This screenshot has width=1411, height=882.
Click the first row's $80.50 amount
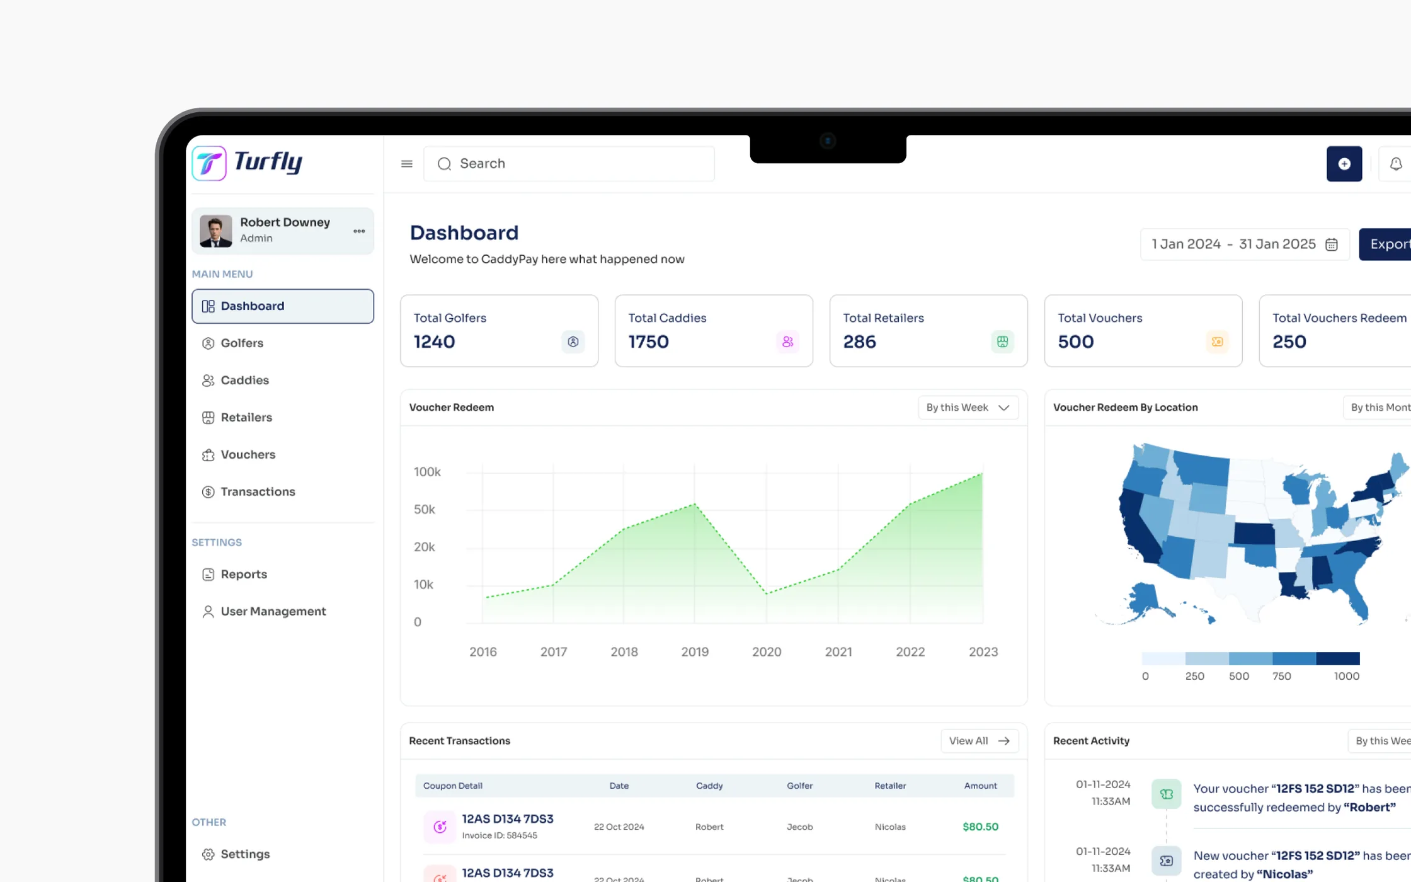pos(981,827)
